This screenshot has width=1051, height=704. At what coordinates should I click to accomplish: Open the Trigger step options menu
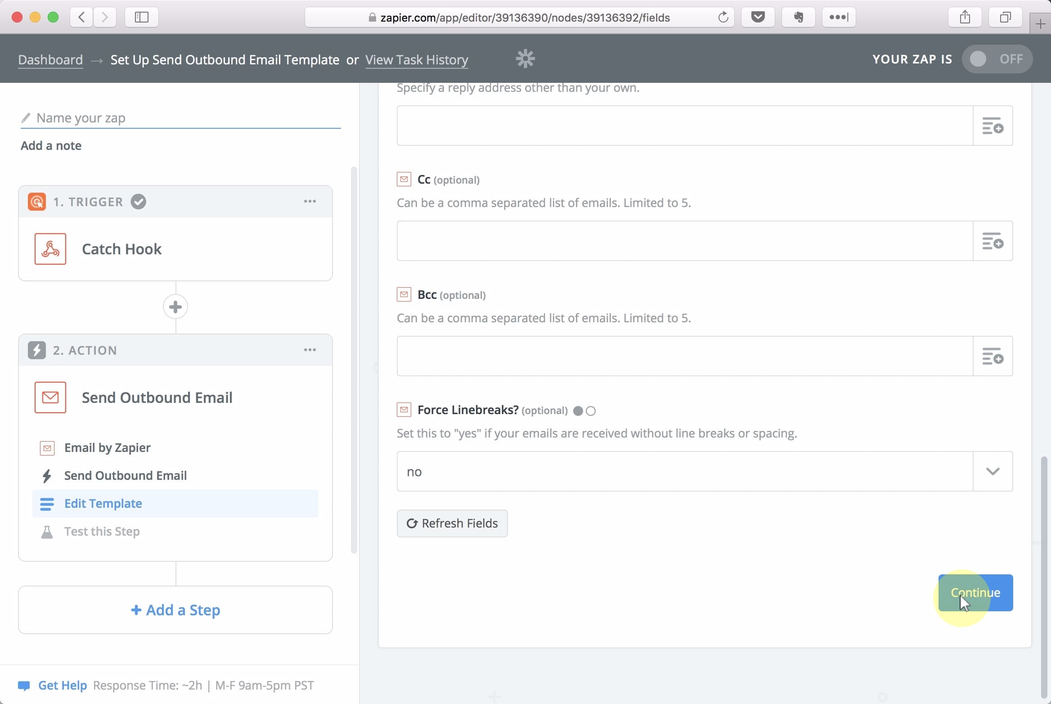click(x=310, y=201)
